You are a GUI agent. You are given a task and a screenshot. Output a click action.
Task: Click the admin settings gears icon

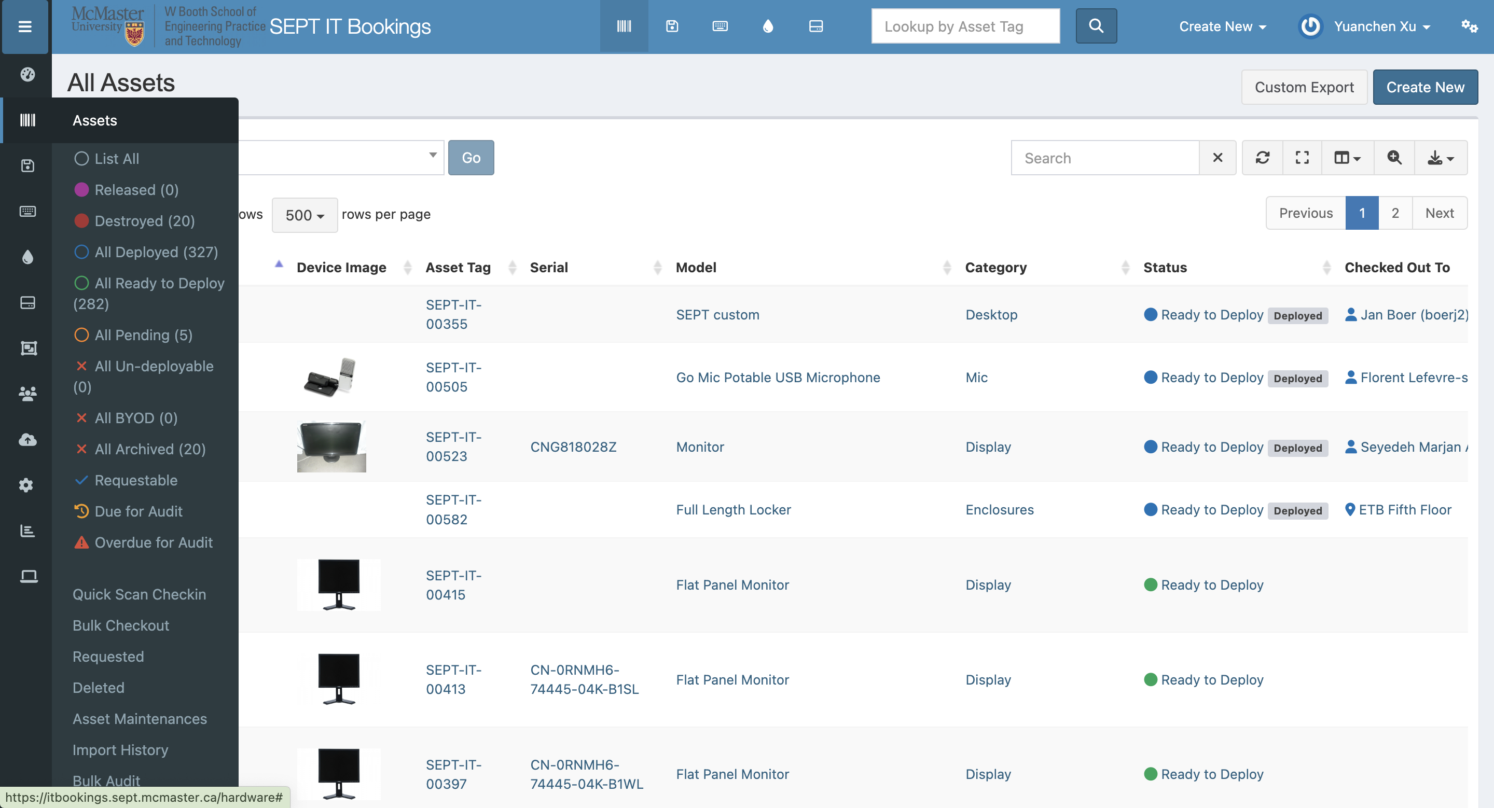click(x=1469, y=26)
